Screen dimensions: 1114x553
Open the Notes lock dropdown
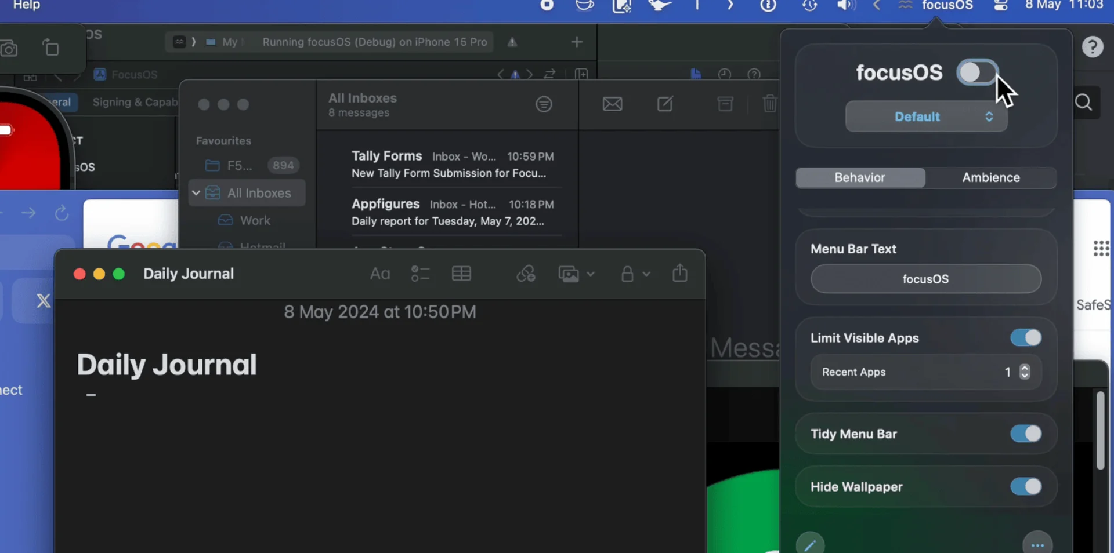coord(635,274)
